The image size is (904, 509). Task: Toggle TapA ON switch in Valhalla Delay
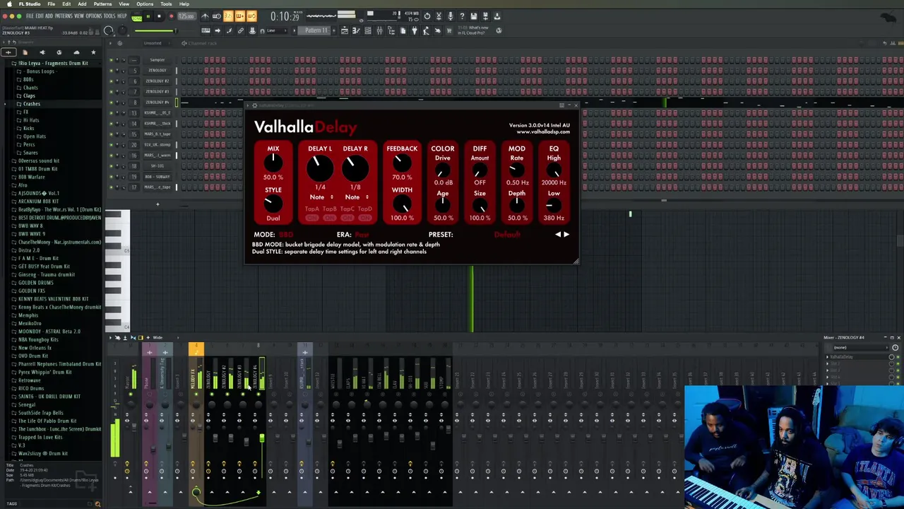(312, 218)
